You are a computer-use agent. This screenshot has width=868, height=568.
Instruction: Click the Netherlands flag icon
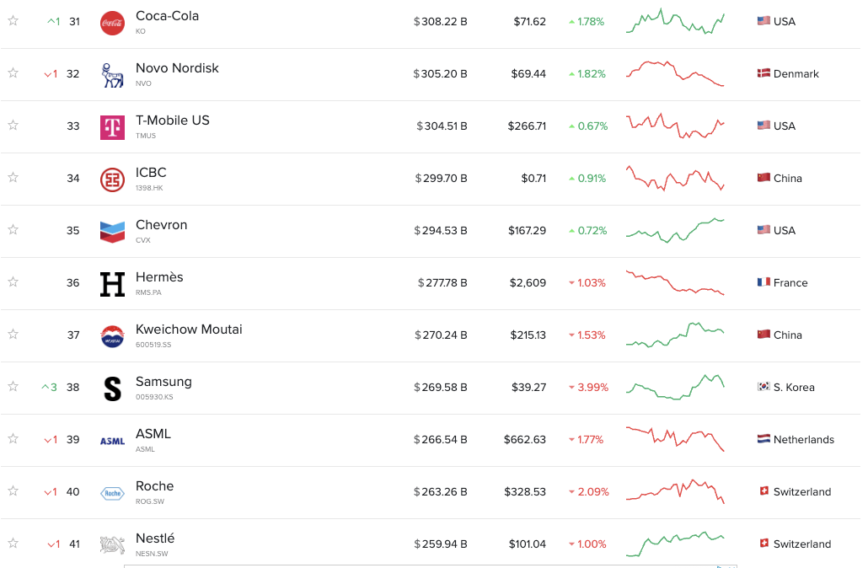point(764,439)
